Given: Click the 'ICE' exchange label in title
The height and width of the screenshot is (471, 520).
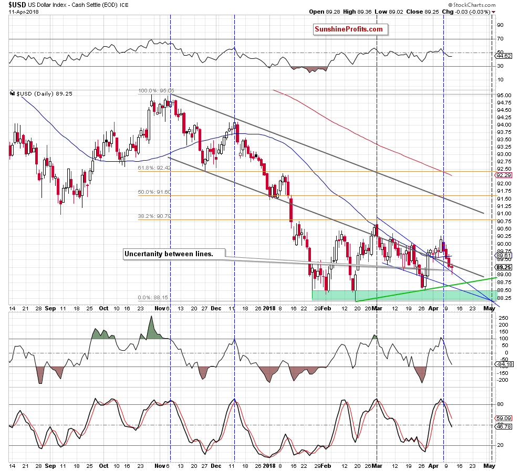Looking at the screenshot, I should click(x=124, y=5).
